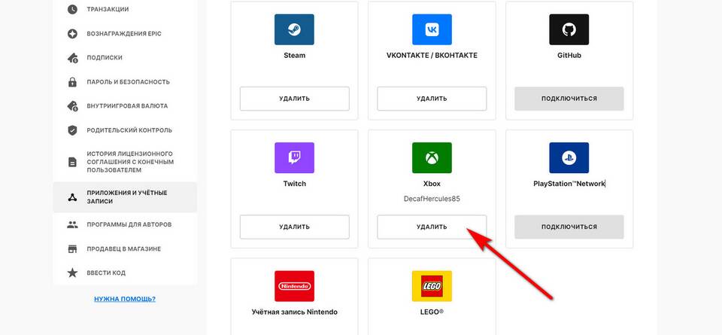Click the PlayStation logo tile
Viewport: 722px width, 335px height.
tap(569, 157)
